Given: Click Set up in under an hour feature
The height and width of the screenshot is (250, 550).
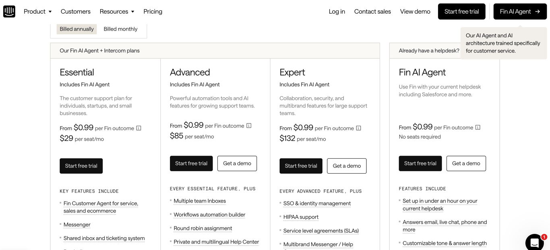Looking at the screenshot, I should point(440,205).
